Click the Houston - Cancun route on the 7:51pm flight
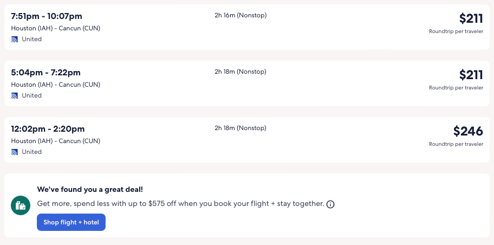This screenshot has height=245, width=494. point(56,28)
